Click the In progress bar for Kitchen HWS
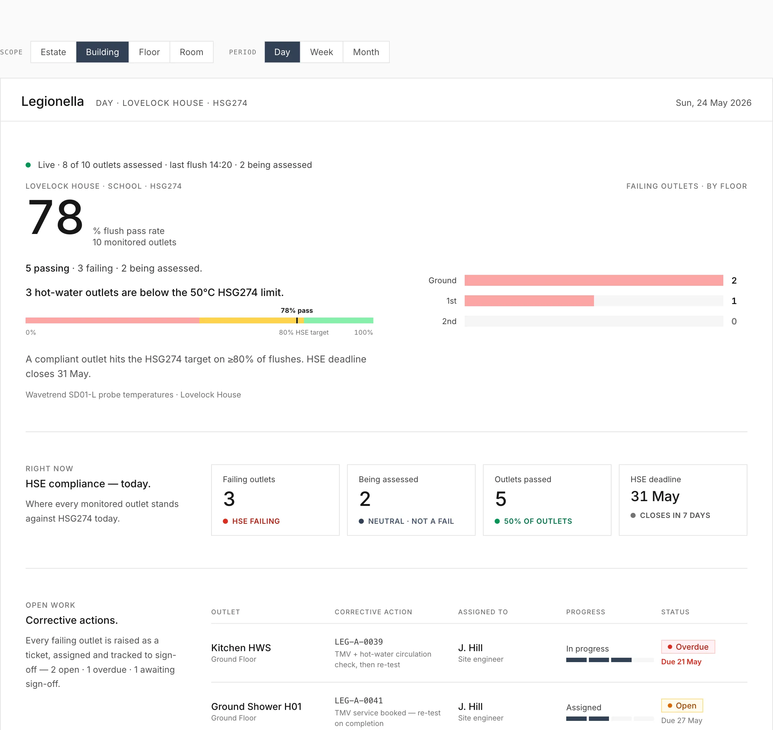773x730 pixels. click(610, 660)
